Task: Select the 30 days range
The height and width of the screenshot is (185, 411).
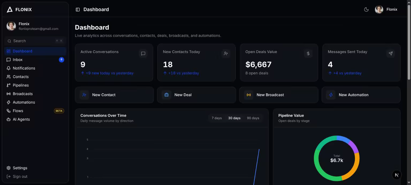Action: (234, 118)
